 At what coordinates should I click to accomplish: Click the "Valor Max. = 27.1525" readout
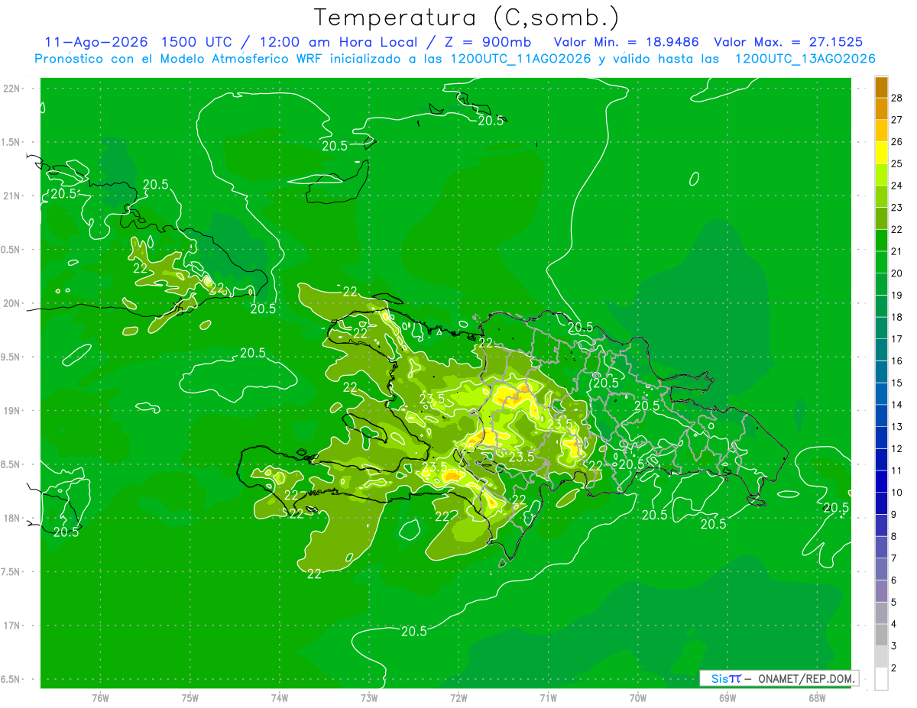[788, 42]
